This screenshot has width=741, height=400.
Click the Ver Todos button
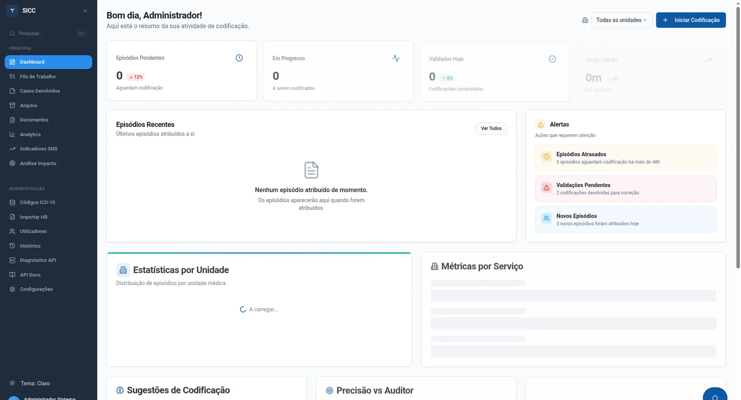pos(491,128)
